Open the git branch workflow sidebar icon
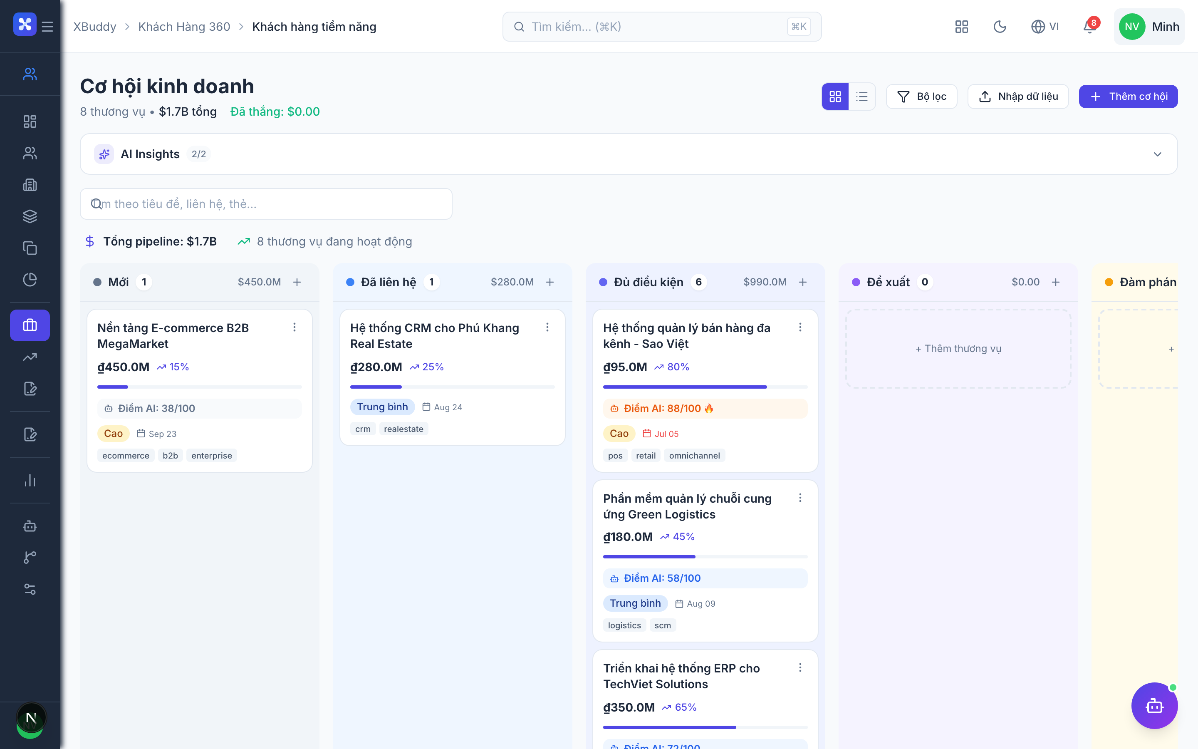Viewport: 1198px width, 749px height. pos(30,557)
